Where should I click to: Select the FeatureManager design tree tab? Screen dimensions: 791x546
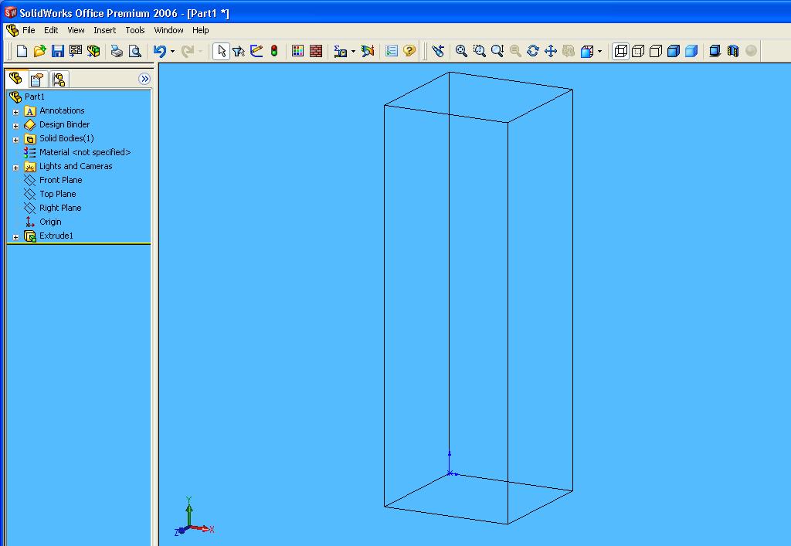click(x=16, y=79)
